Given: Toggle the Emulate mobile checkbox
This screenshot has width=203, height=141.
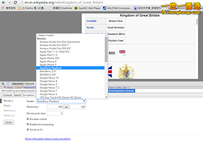Looking at the screenshot, I should (x=28, y=119).
